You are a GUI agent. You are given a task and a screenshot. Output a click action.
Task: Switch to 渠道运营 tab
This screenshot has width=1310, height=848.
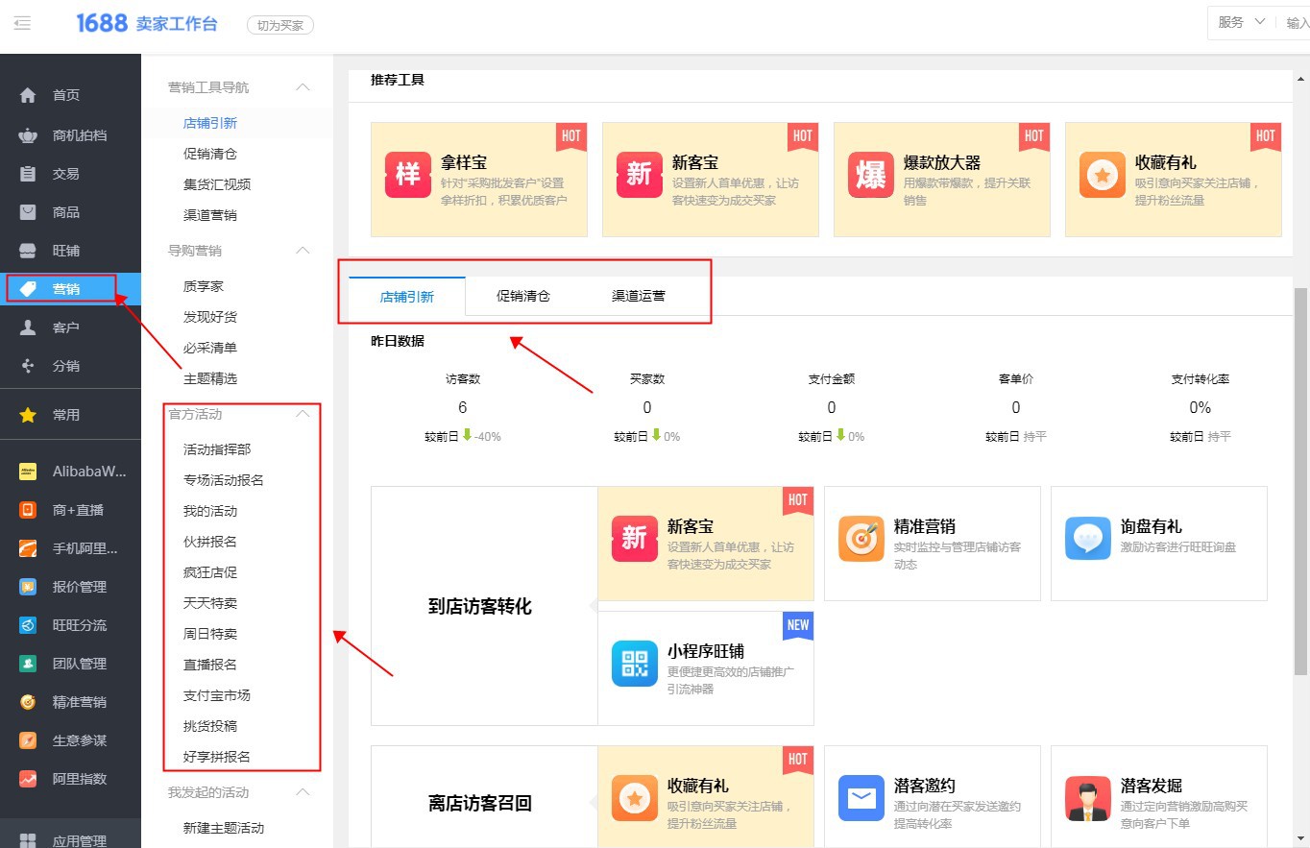pos(639,296)
